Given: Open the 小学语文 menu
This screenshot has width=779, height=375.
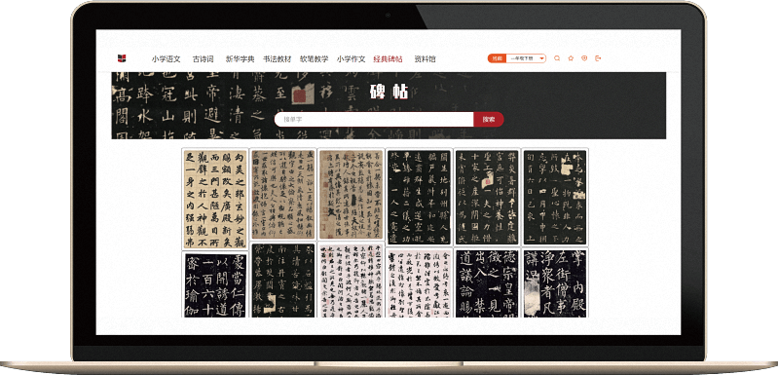Looking at the screenshot, I should click(x=166, y=59).
